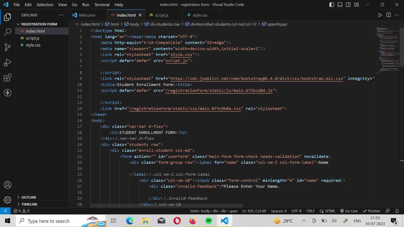The image size is (404, 227).
Task: Click the Go Live status bar button
Action: point(349,211)
